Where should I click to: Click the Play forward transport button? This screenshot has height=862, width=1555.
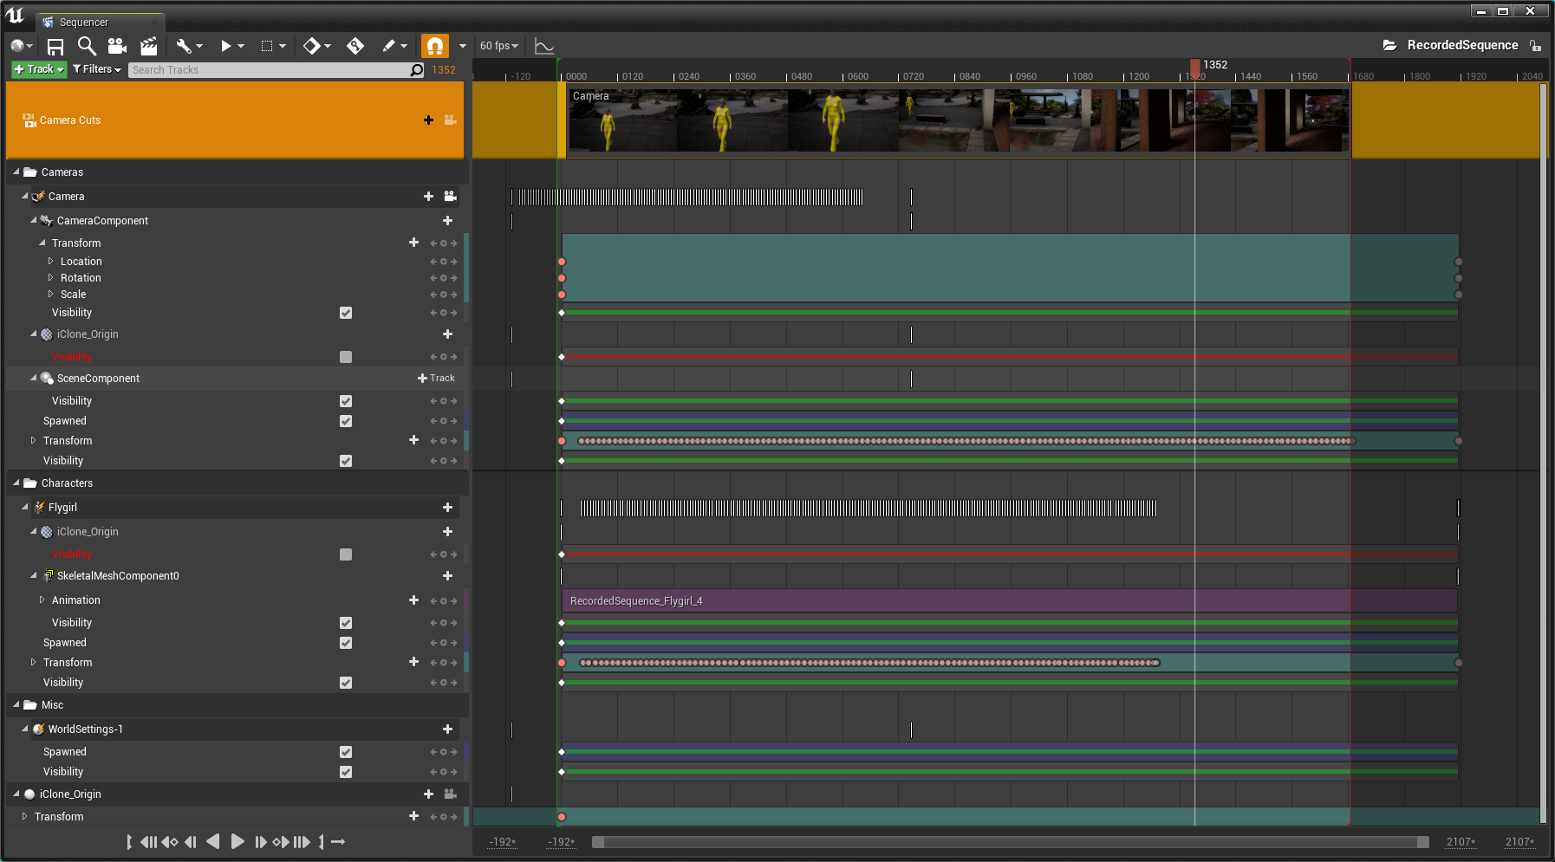237,842
